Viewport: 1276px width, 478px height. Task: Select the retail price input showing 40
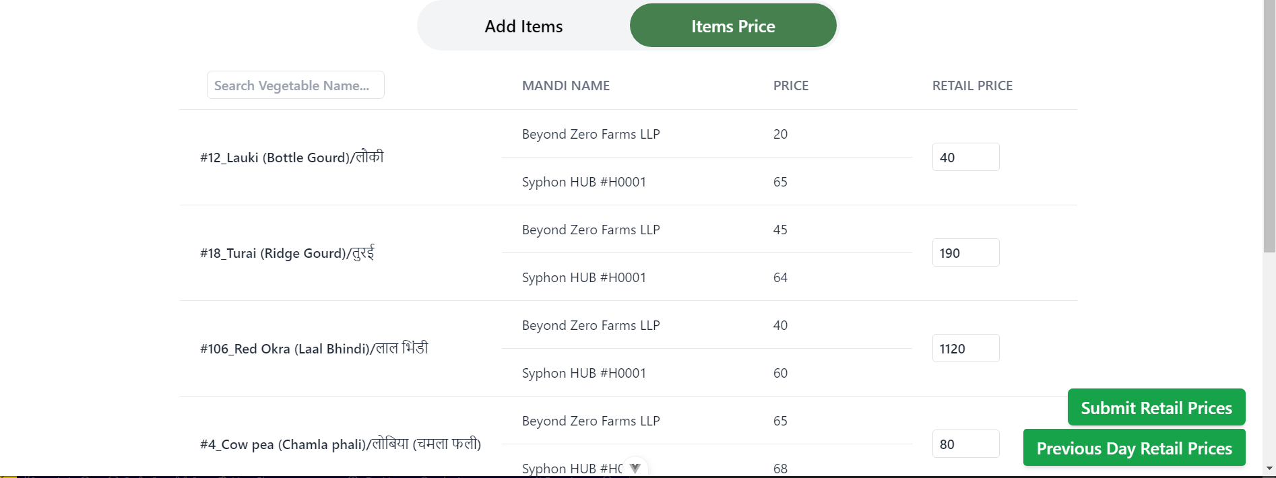click(965, 157)
